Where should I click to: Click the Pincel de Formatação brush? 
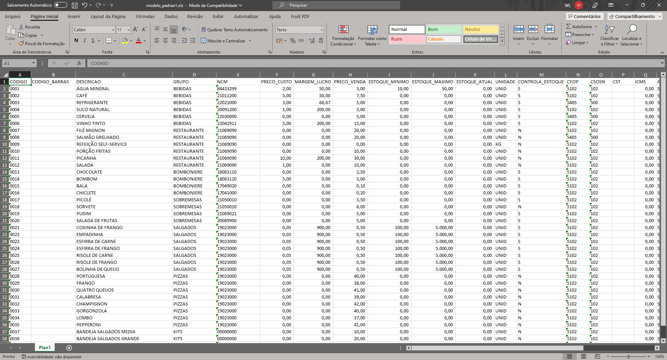tap(22, 43)
